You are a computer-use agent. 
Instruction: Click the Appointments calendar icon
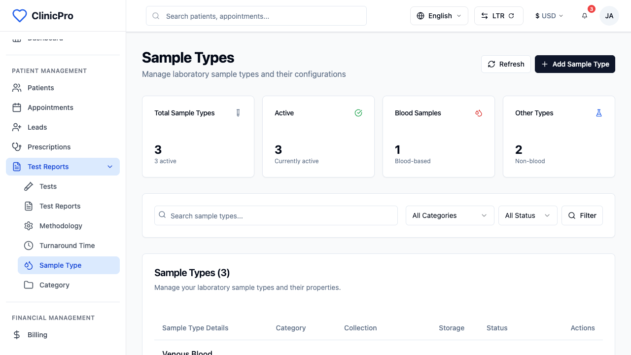[x=17, y=107]
